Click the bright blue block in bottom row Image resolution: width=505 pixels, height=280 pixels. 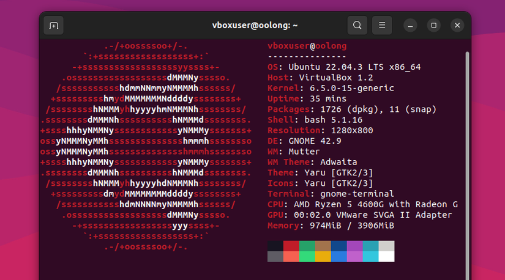[339, 257]
